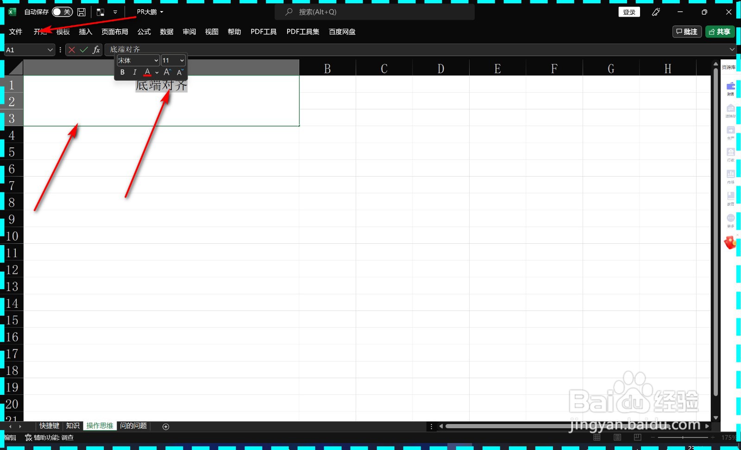Click the Excel app icon in title bar
The height and width of the screenshot is (450, 741).
pos(13,12)
